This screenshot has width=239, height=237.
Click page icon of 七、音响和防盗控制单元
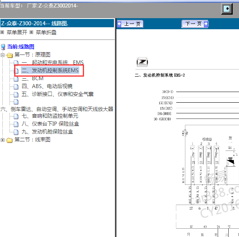(x=16, y=117)
